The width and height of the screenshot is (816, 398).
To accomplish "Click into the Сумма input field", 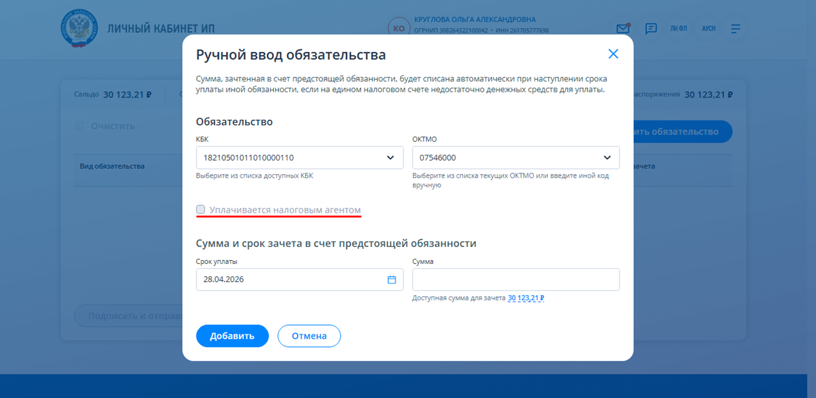I will 516,279.
